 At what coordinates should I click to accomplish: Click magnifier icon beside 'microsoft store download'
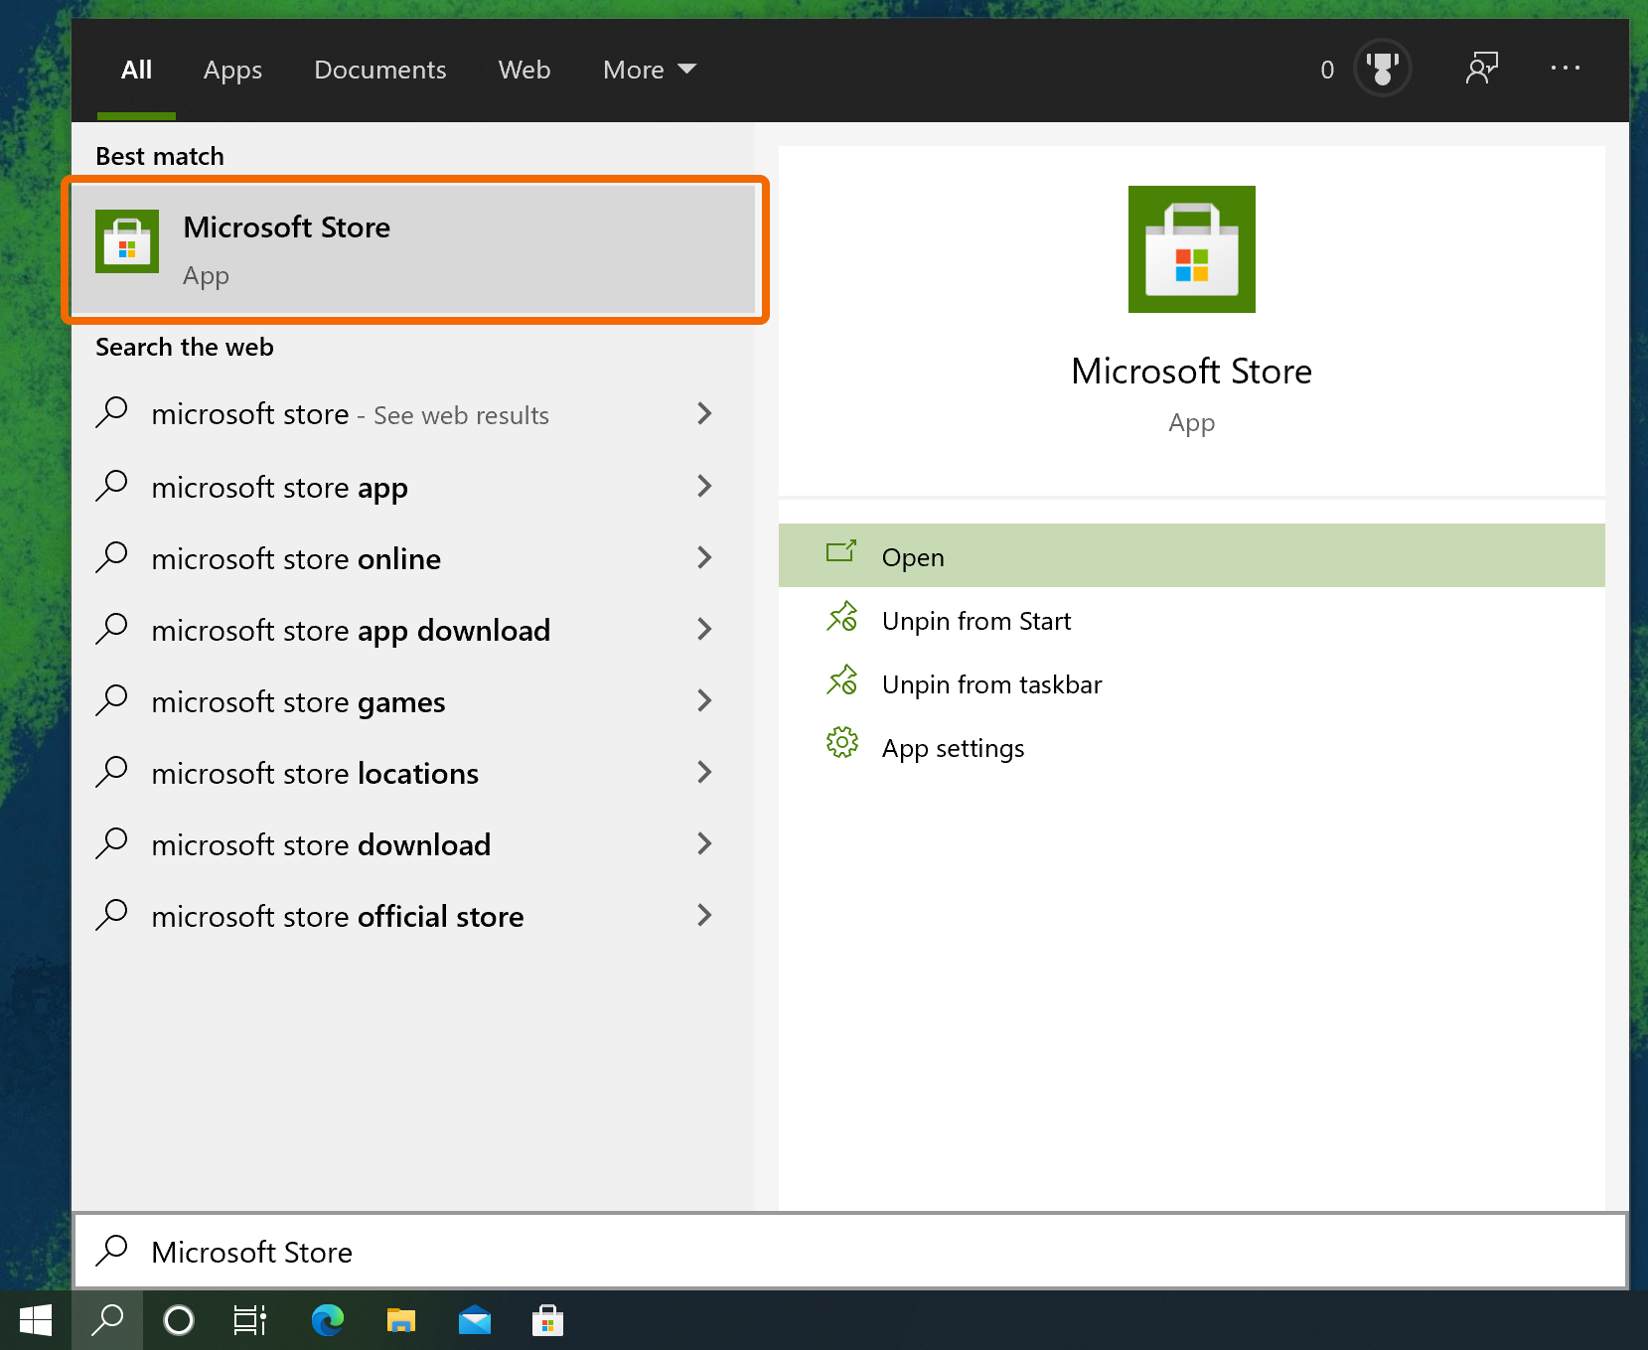(x=111, y=843)
